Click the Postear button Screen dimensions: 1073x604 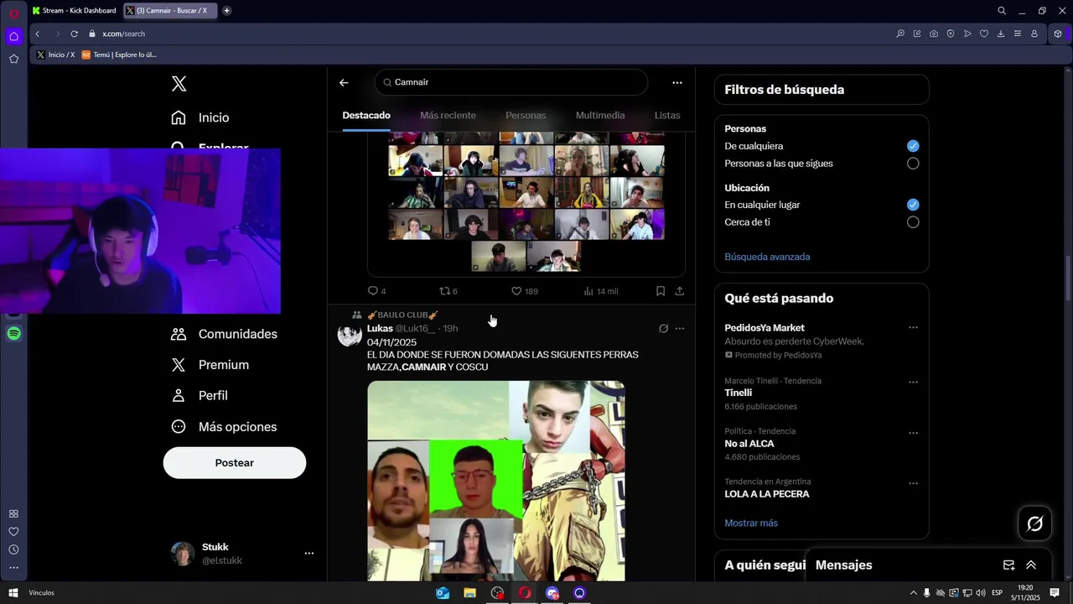pyautogui.click(x=235, y=463)
